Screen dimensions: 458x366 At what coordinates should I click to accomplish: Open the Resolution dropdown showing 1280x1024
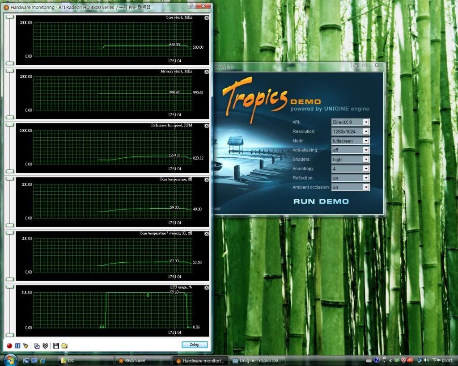[x=350, y=131]
